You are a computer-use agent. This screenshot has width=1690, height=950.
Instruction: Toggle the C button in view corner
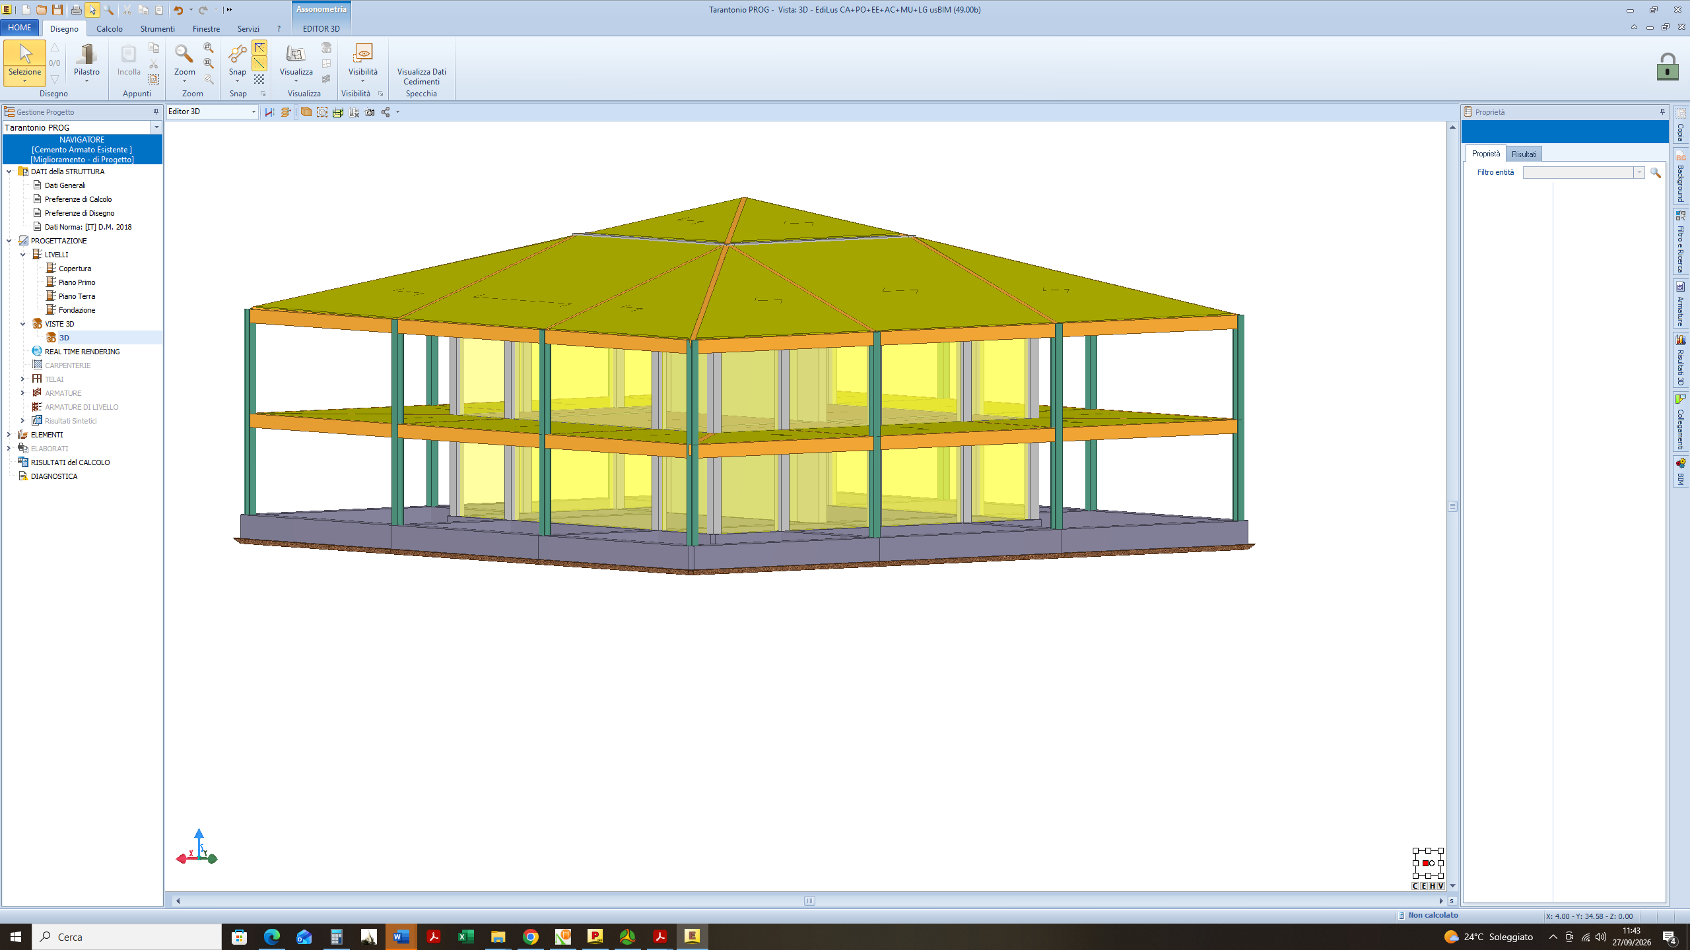click(1415, 886)
